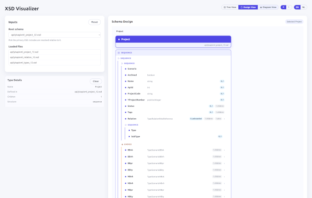312x198 pixels.
Task: Switch to Tree View
Action: 229,7
